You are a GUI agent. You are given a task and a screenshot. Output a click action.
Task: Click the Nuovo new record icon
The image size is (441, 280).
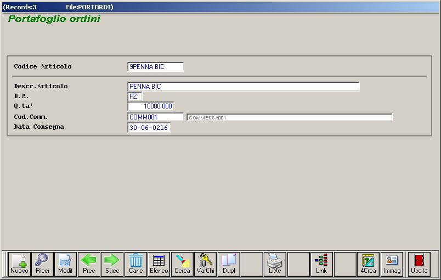[x=19, y=264]
